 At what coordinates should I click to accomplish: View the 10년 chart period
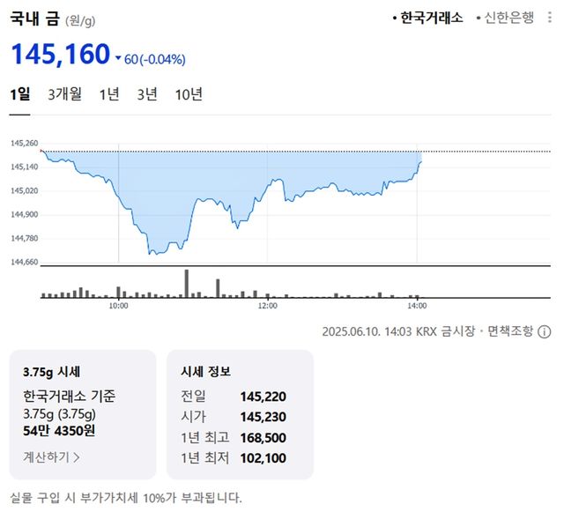click(189, 94)
